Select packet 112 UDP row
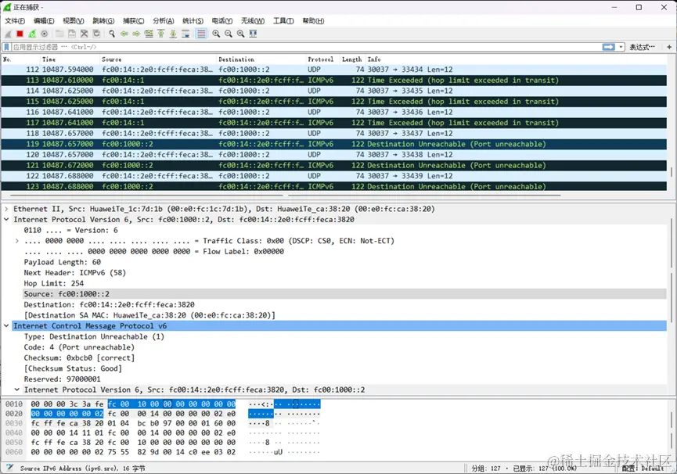The height and width of the screenshot is (474, 677). (333, 70)
